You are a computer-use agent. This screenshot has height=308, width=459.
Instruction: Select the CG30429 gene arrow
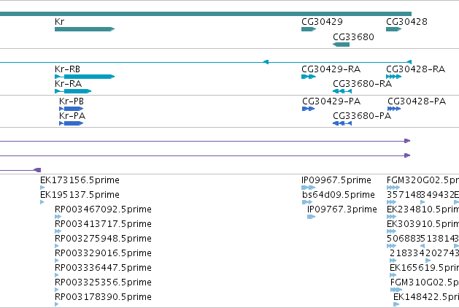click(309, 29)
